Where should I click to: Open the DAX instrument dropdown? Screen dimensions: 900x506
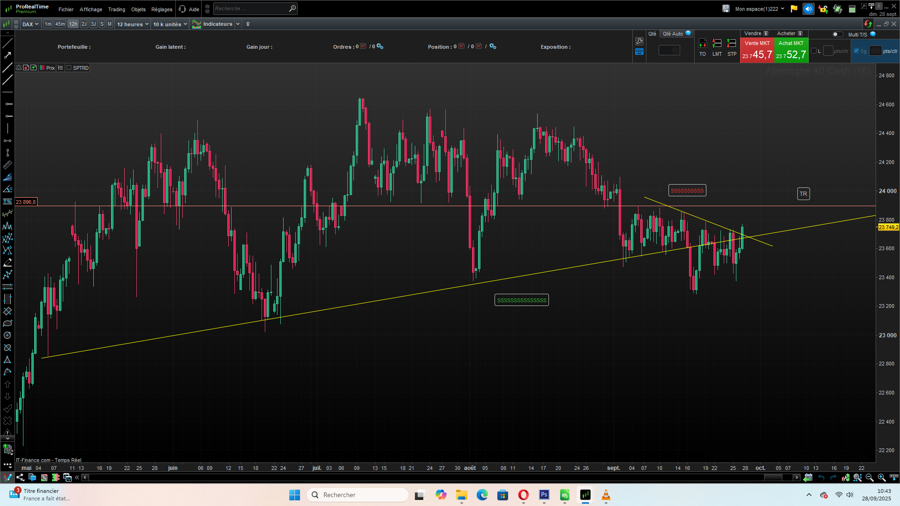click(30, 24)
